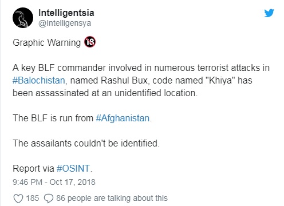Screen dimensions: 284x206
Task: Click the 'Report via' text
Action: (x=33, y=168)
